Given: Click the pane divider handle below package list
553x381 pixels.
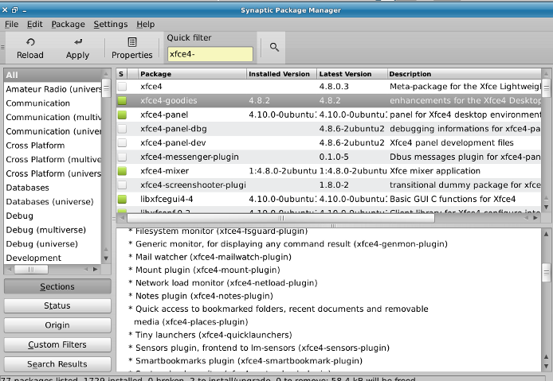Looking at the screenshot, I should point(333,225).
